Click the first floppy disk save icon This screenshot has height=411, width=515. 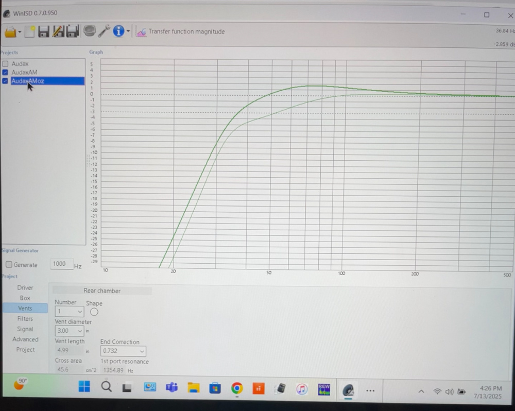(x=44, y=32)
